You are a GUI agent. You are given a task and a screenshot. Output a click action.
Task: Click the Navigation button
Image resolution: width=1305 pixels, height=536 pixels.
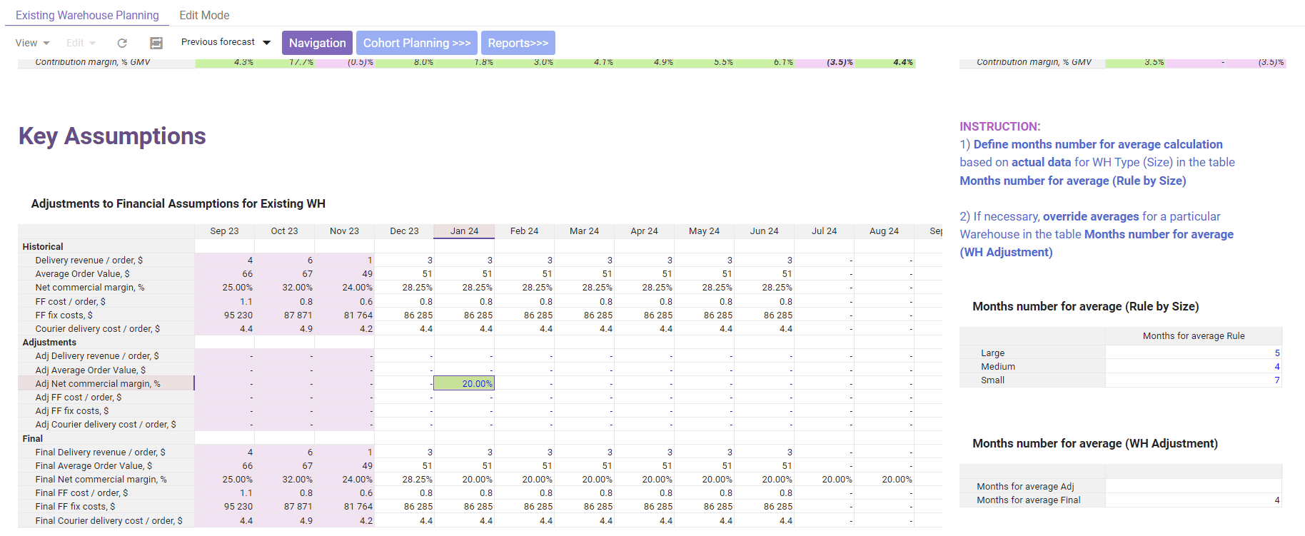point(317,43)
